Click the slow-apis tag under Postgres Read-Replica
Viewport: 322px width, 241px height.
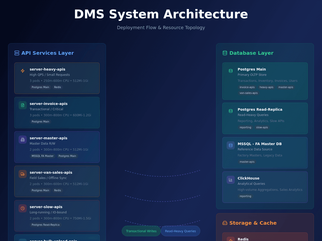[262, 128]
